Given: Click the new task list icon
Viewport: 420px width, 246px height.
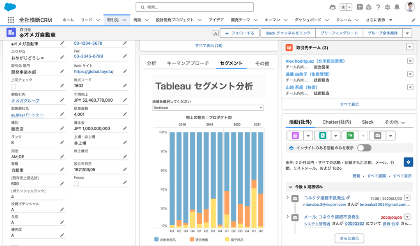Looking at the screenshot, I should pos(350,136).
